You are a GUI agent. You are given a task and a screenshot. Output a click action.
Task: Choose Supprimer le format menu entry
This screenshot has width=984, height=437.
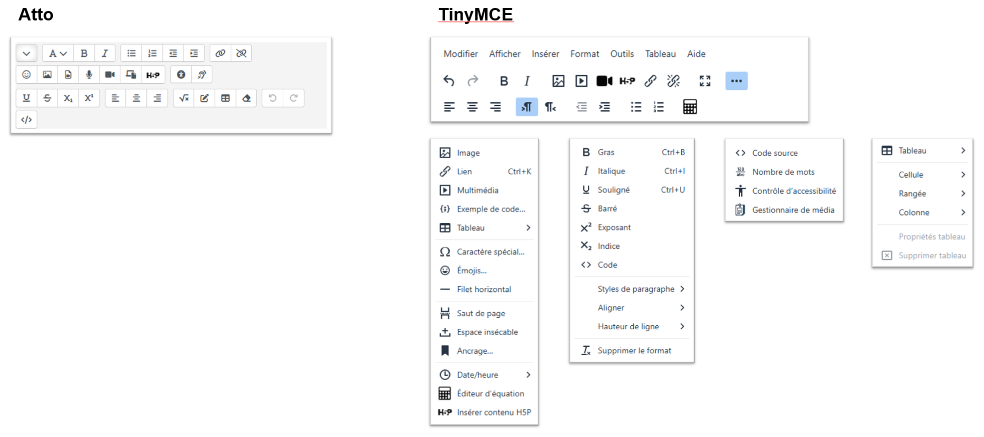(x=634, y=351)
